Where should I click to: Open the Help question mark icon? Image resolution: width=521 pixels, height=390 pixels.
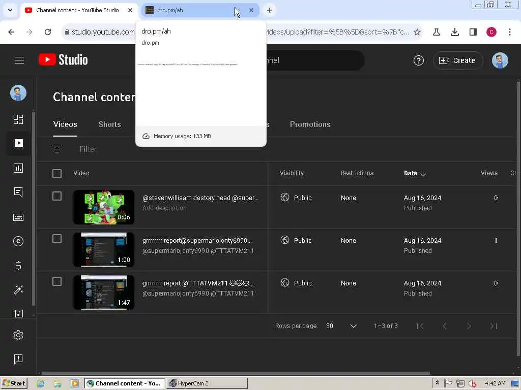click(418, 60)
